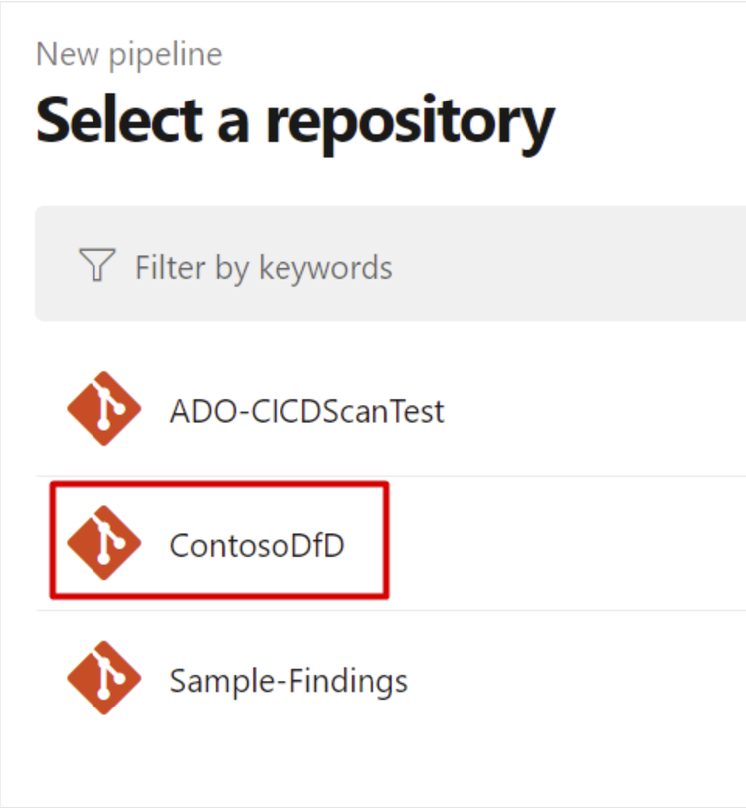This screenshot has height=808, width=746.
Task: Click the red highlight border around ContosoDfD
Action: 219,484
